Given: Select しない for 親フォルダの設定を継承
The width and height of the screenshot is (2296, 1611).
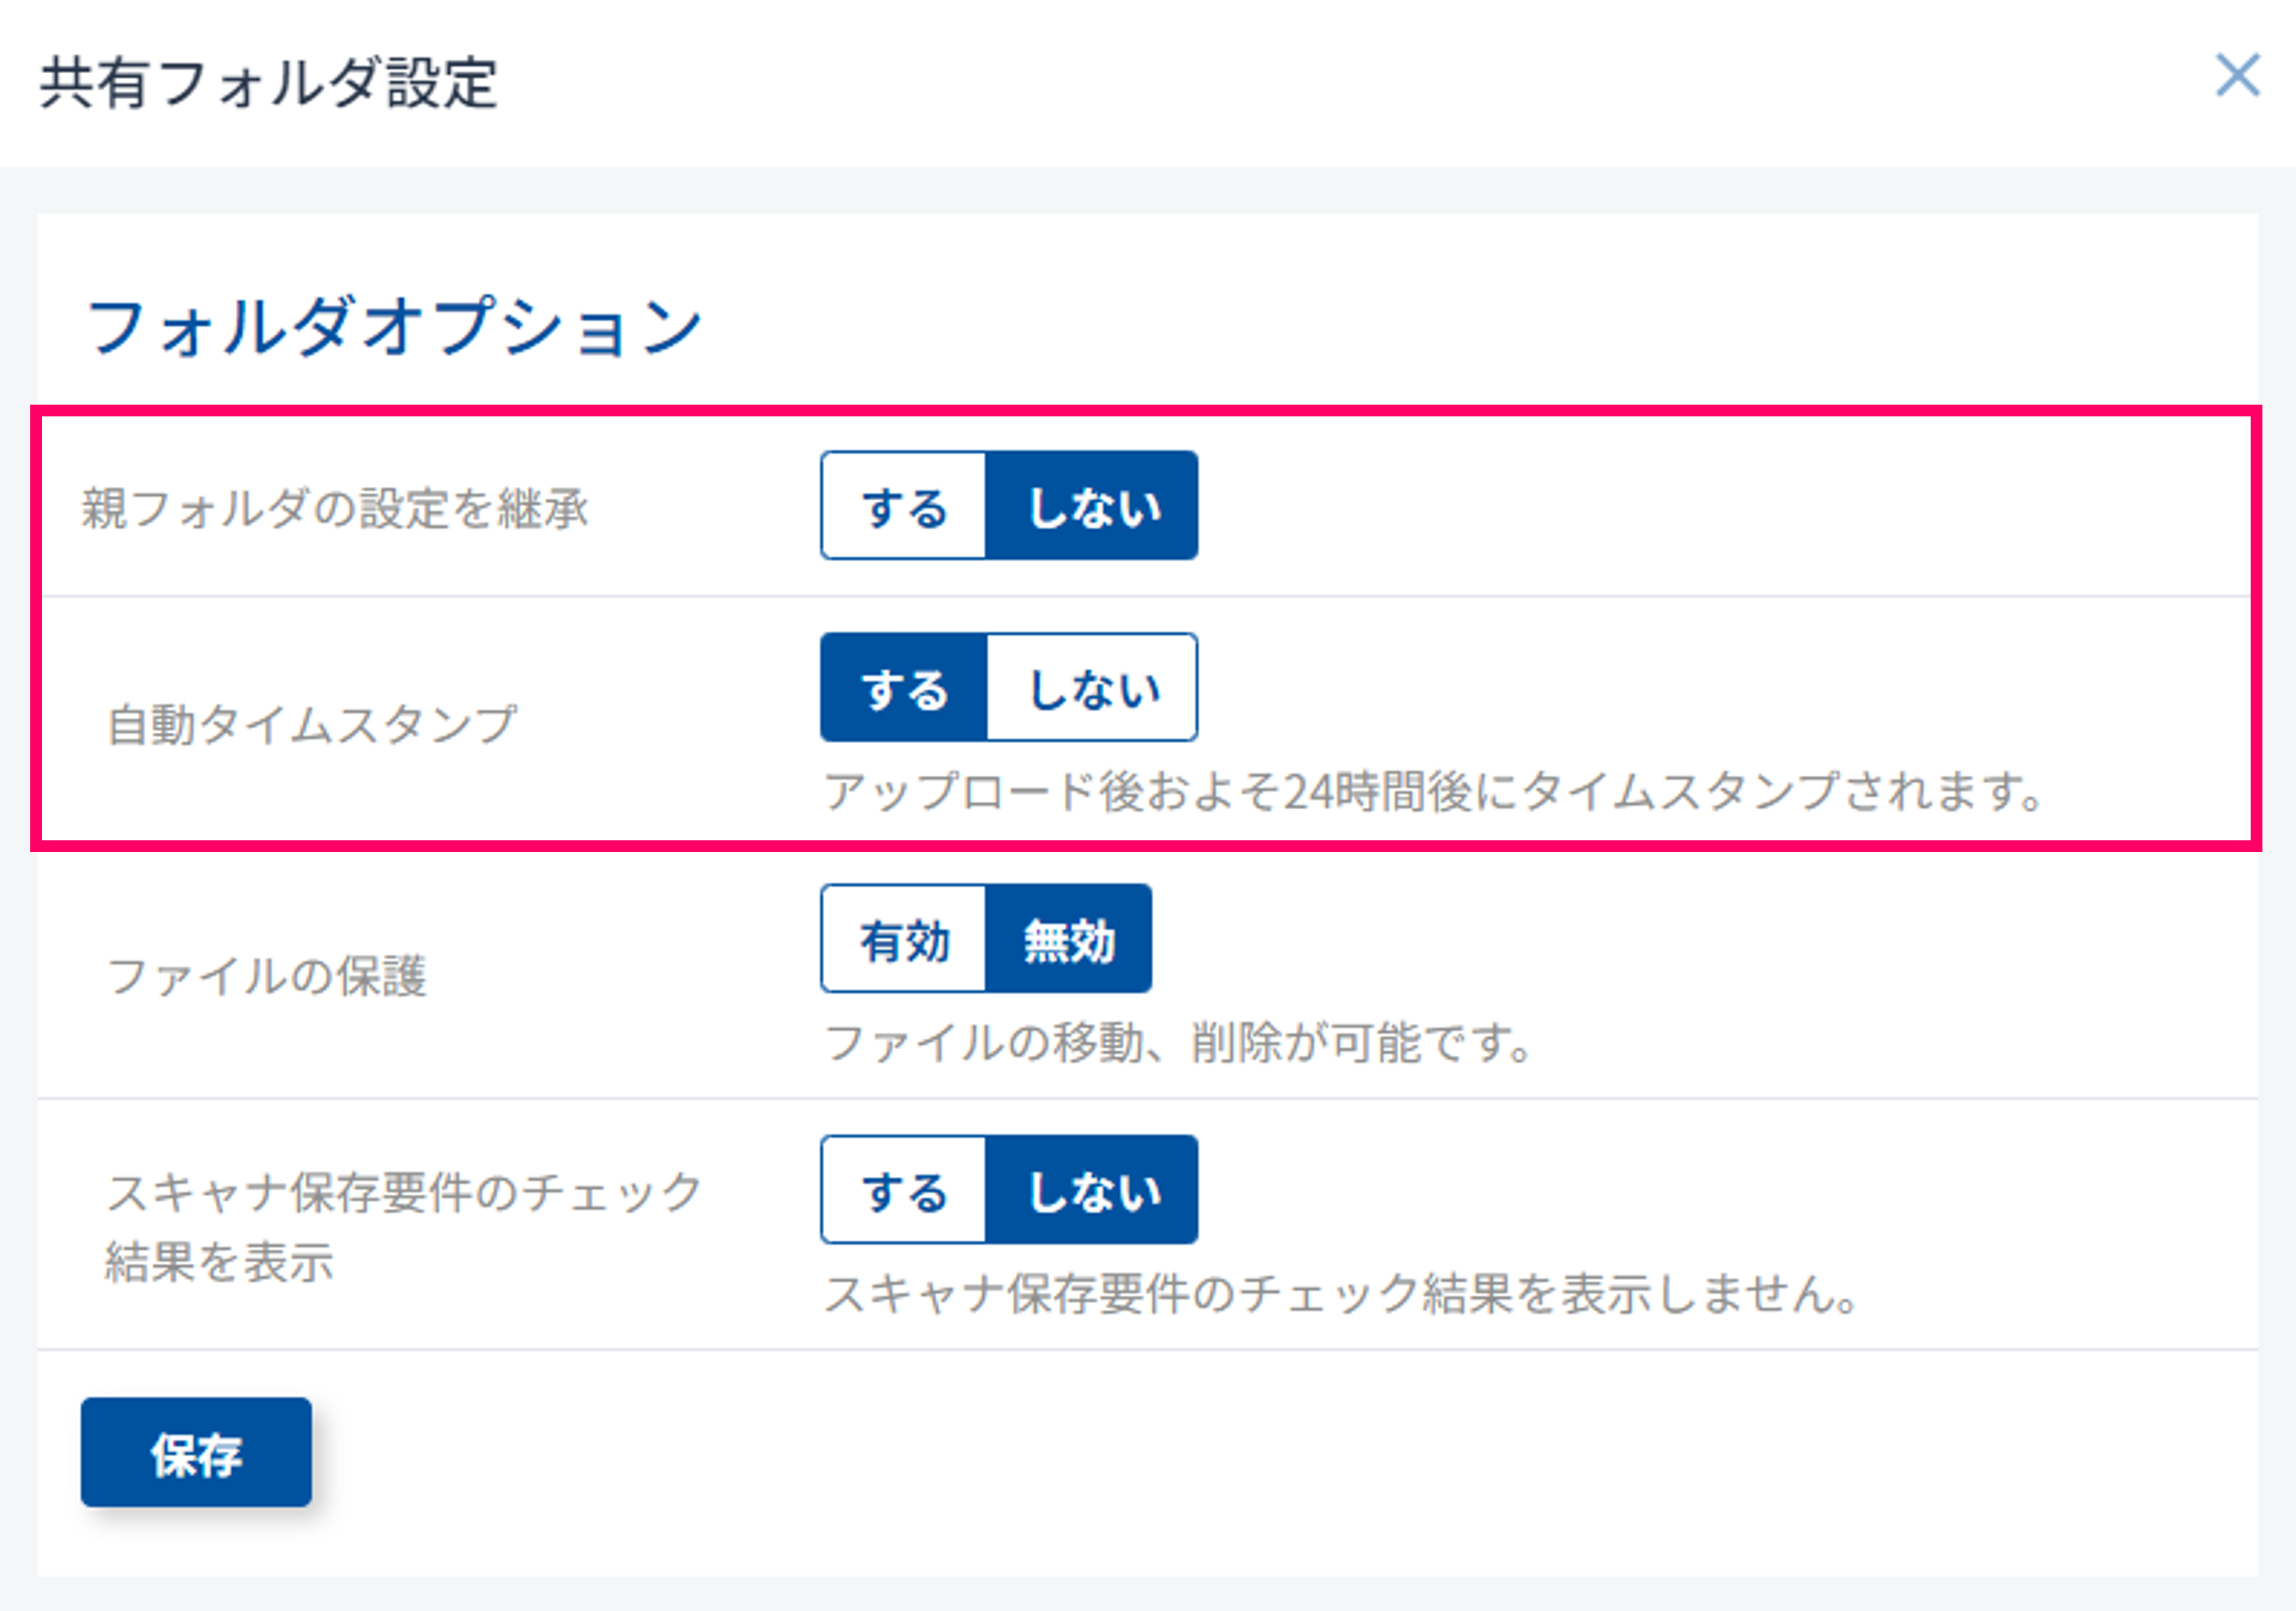Looking at the screenshot, I should pyautogui.click(x=1092, y=507).
